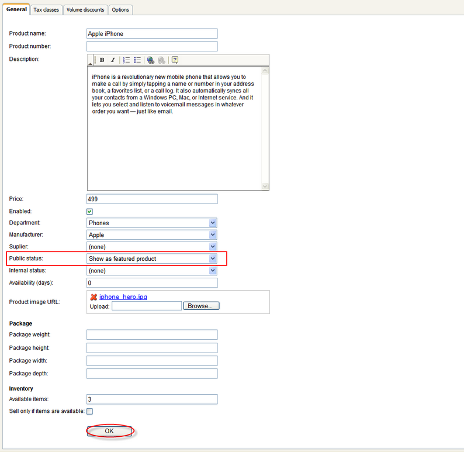Click inside the description text area

click(x=174, y=128)
